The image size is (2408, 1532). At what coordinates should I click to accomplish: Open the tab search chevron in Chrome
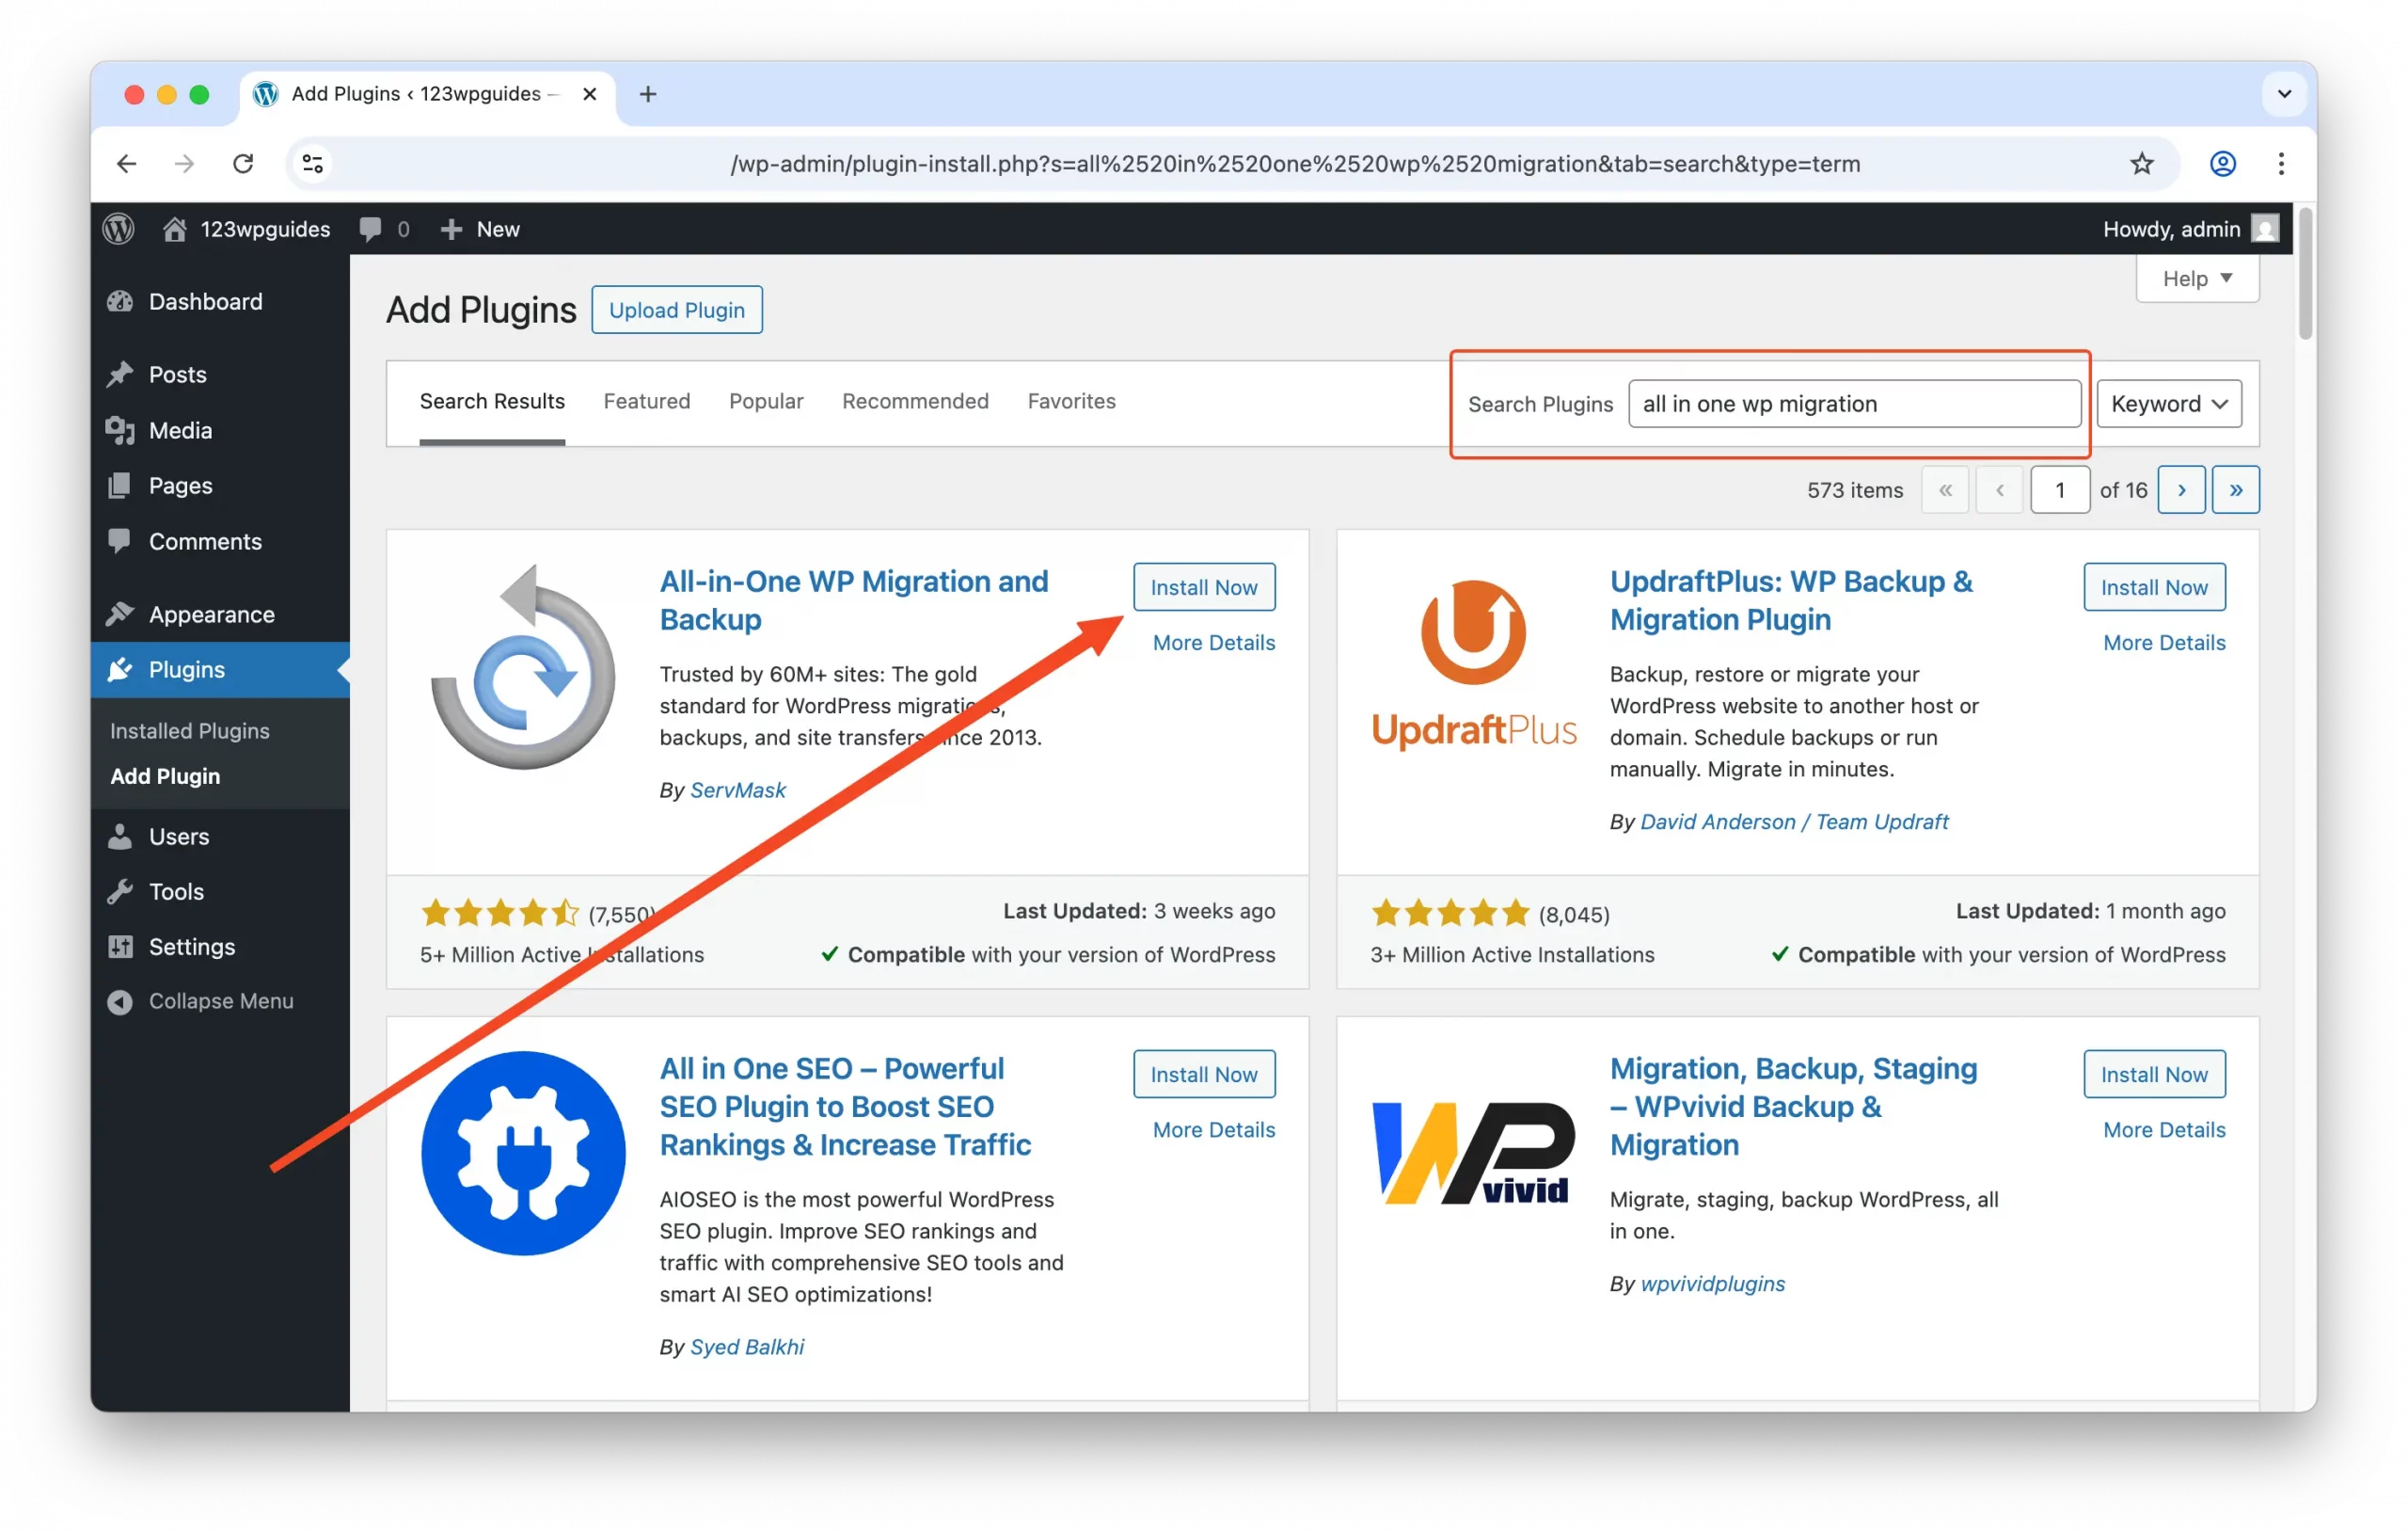(x=2284, y=94)
